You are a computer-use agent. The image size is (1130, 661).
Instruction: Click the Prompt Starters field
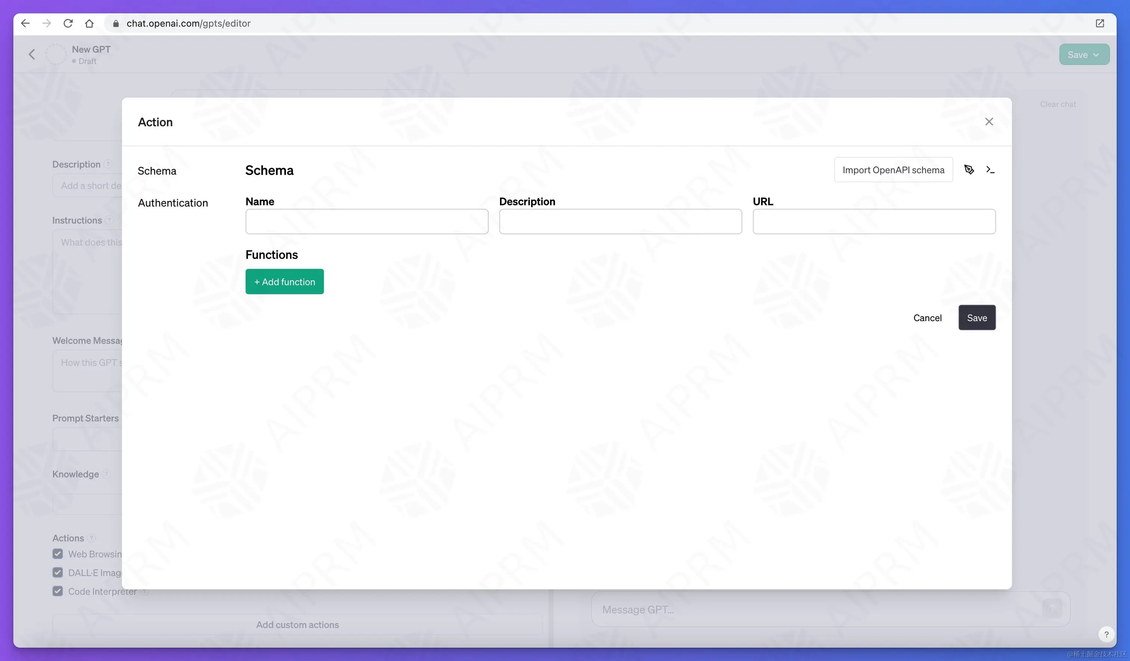click(x=87, y=439)
